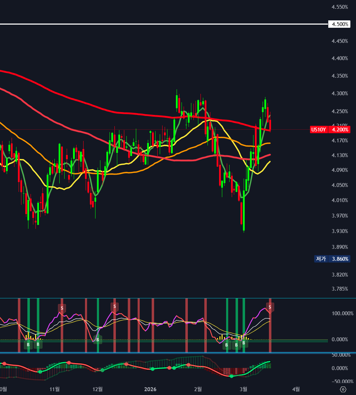Click the 3월 label on the time axis
356x395 pixels.
(x=243, y=389)
